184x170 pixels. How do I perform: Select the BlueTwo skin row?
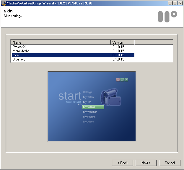pyautogui.click(x=73, y=59)
